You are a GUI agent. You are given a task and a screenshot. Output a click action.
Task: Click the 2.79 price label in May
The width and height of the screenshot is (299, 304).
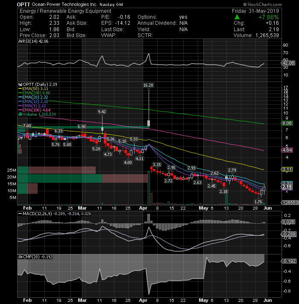coord(232,170)
